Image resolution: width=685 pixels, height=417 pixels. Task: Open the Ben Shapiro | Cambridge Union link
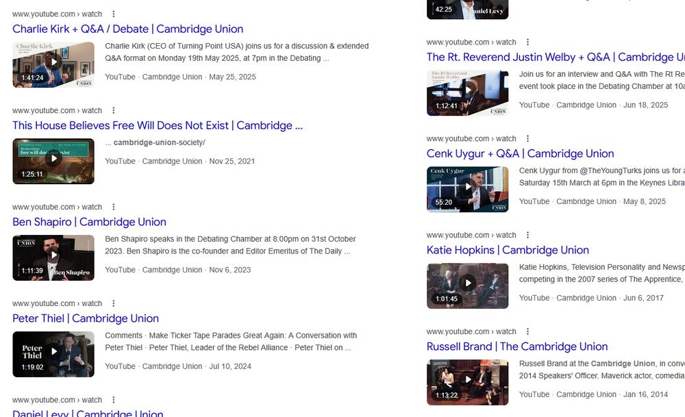click(x=89, y=222)
